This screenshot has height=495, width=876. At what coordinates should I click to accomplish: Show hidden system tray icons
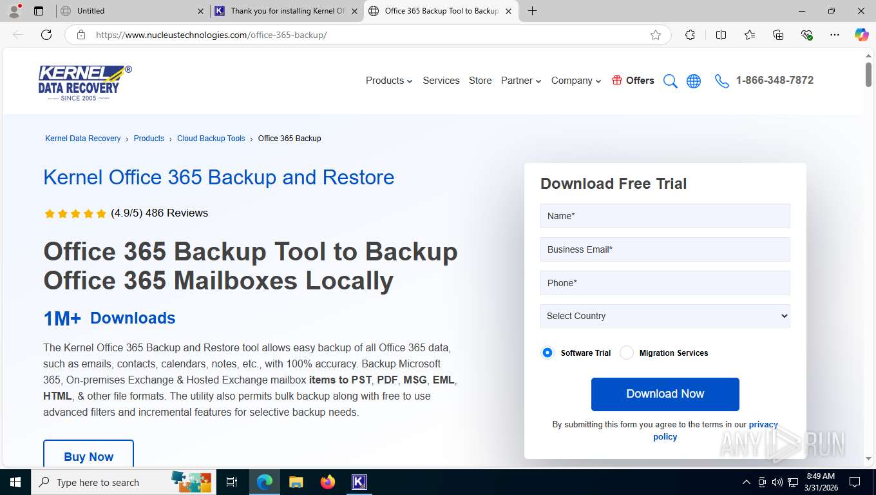[747, 482]
